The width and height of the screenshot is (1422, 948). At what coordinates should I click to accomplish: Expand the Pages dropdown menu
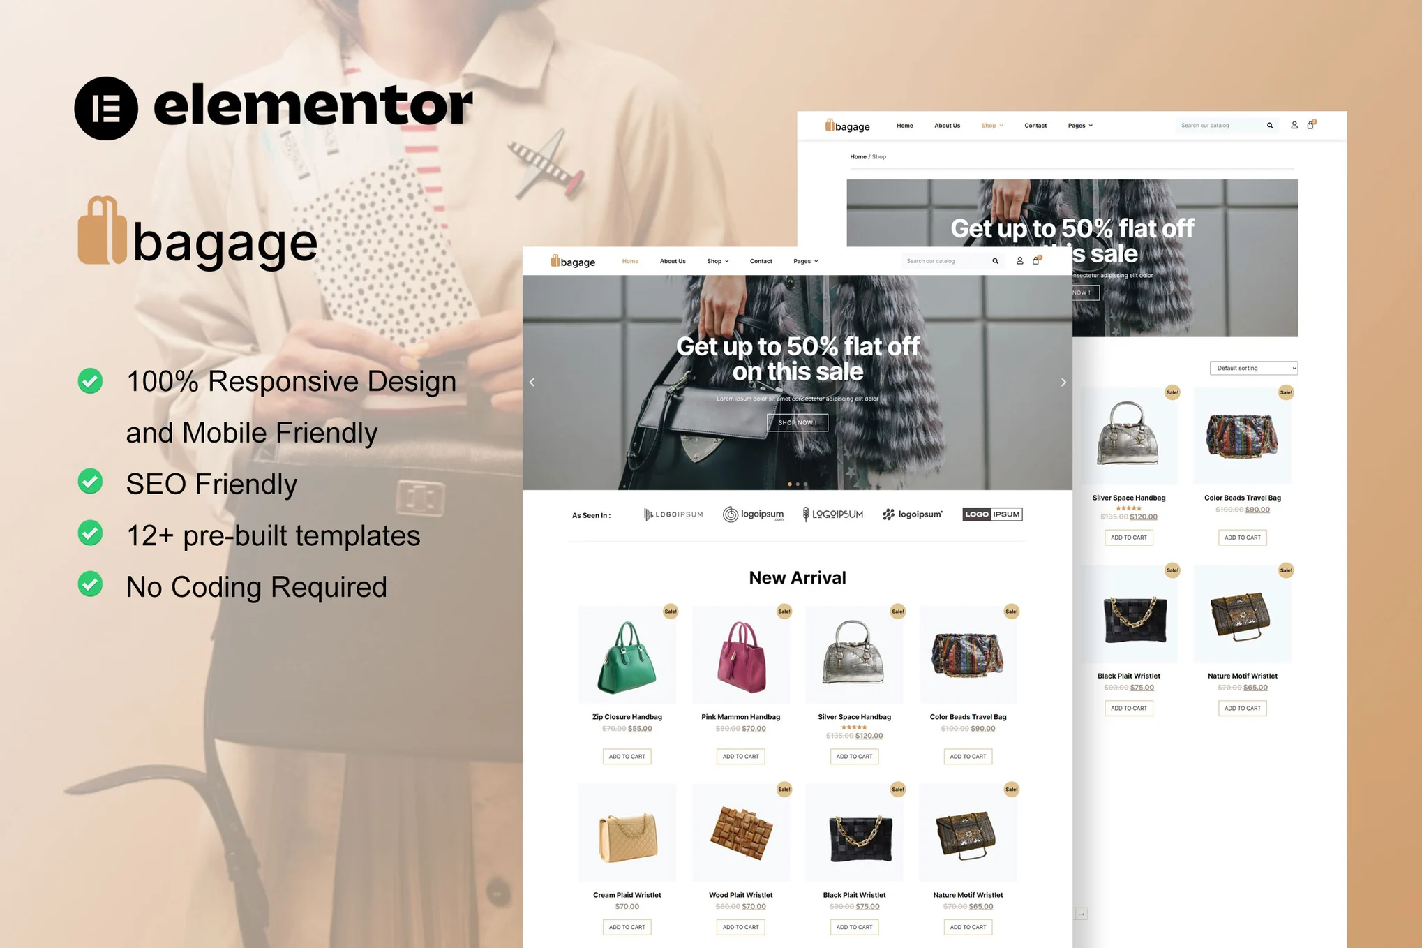[806, 260]
